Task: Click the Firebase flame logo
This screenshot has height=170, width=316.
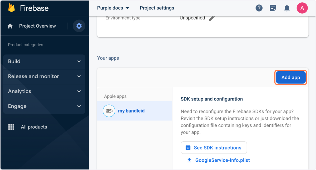Action: pyautogui.click(x=12, y=8)
